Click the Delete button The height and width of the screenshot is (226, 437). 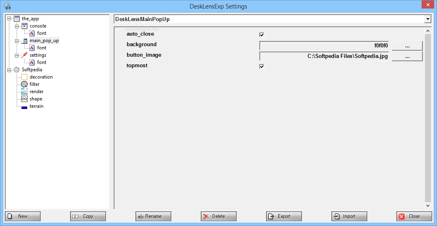[x=218, y=216]
